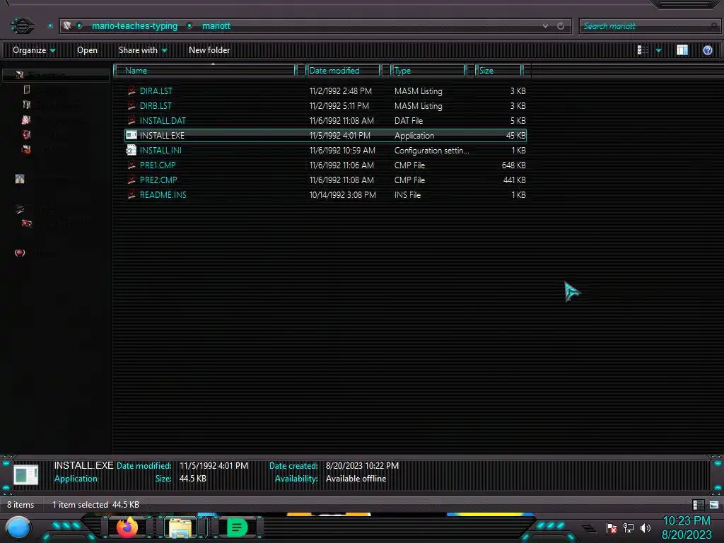Click the New folder button
Screen dimensions: 724x543
pyautogui.click(x=209, y=50)
